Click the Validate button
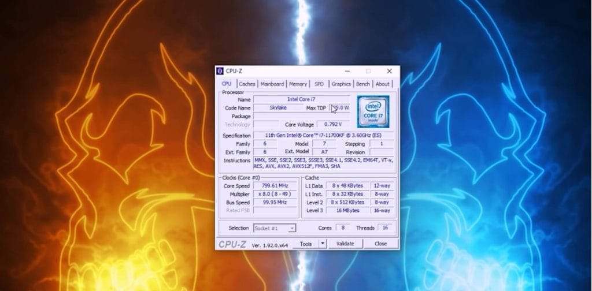This screenshot has width=592, height=291. point(345,244)
